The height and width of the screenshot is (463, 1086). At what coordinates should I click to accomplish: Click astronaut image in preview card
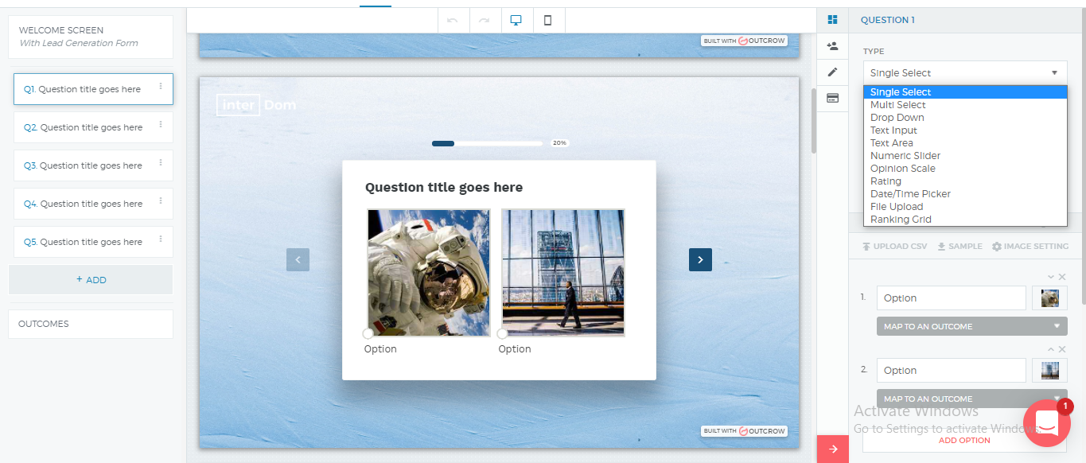pos(429,273)
